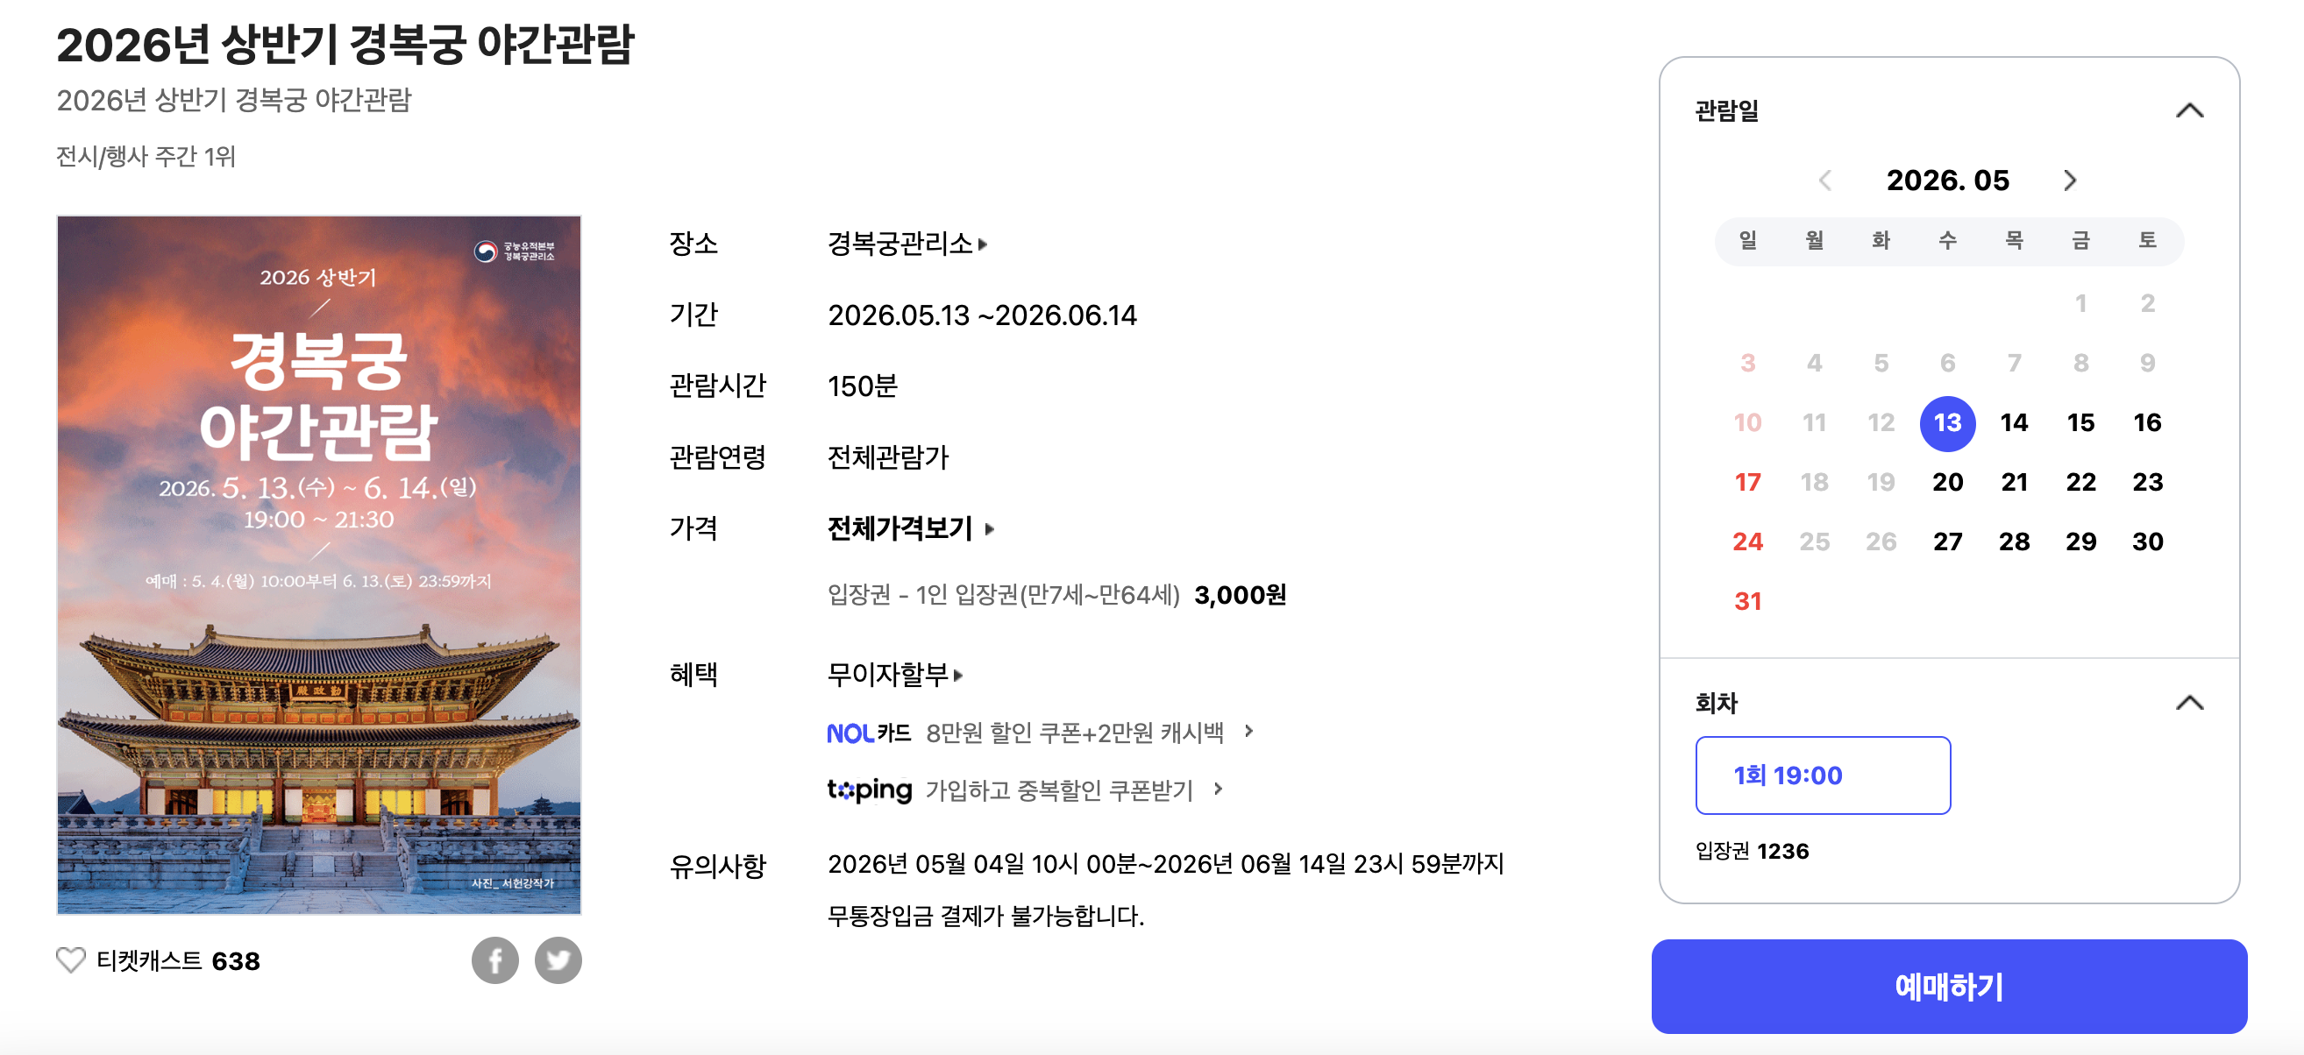Select May 14 on the calendar
The width and height of the screenshot is (2304, 1055).
2014,423
